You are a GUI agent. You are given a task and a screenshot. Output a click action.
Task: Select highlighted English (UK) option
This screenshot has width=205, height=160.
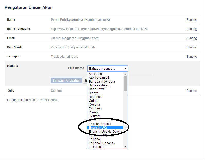(x=105, y=128)
